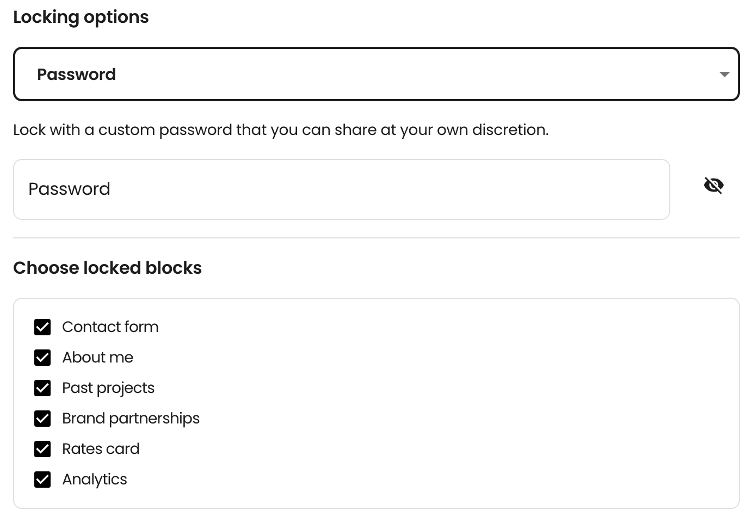Click the Rates card label text

(101, 449)
